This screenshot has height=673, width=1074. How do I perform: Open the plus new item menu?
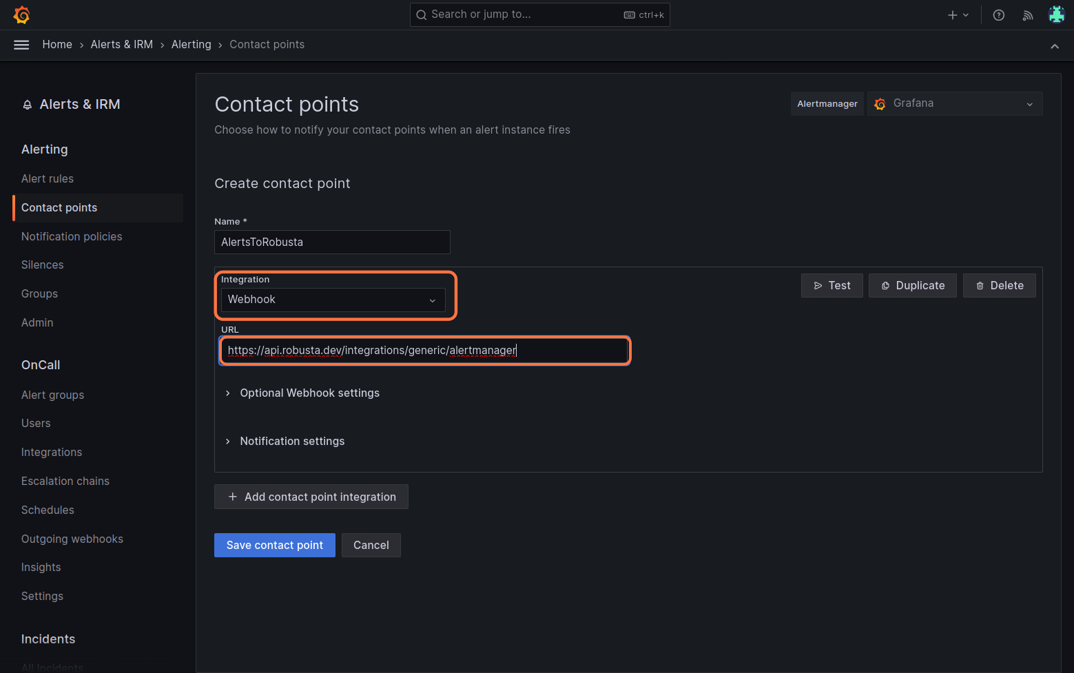pyautogui.click(x=958, y=15)
